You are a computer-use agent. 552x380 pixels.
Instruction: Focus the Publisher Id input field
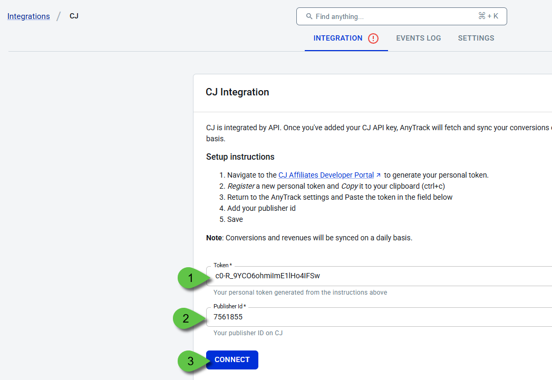tap(379, 317)
